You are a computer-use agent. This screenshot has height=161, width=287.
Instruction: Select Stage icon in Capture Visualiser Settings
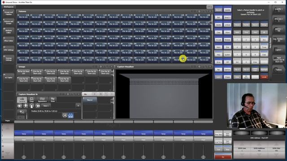[32, 99]
